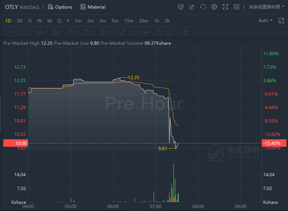The image size is (288, 211).
Task: Open the multi-chart grid layout icon
Action: pos(236,7)
